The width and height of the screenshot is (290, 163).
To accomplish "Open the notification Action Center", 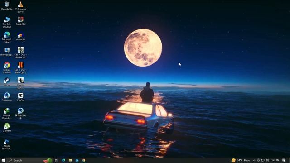I will [x=284, y=160].
